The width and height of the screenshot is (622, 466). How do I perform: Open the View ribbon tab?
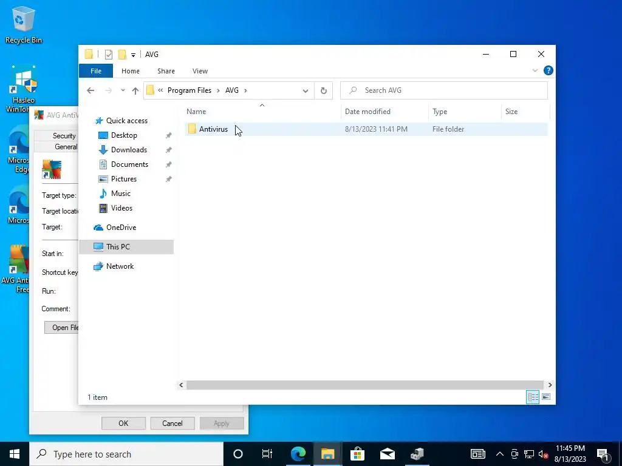point(200,71)
